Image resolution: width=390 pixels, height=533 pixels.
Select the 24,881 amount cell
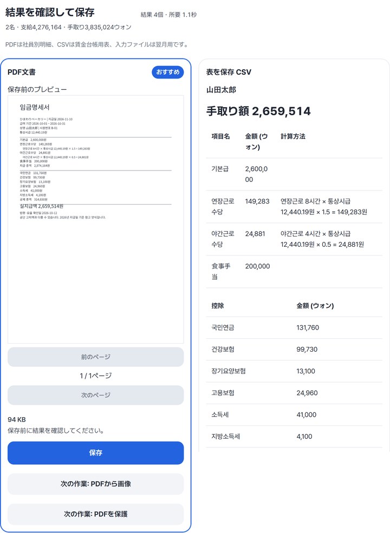click(255, 234)
